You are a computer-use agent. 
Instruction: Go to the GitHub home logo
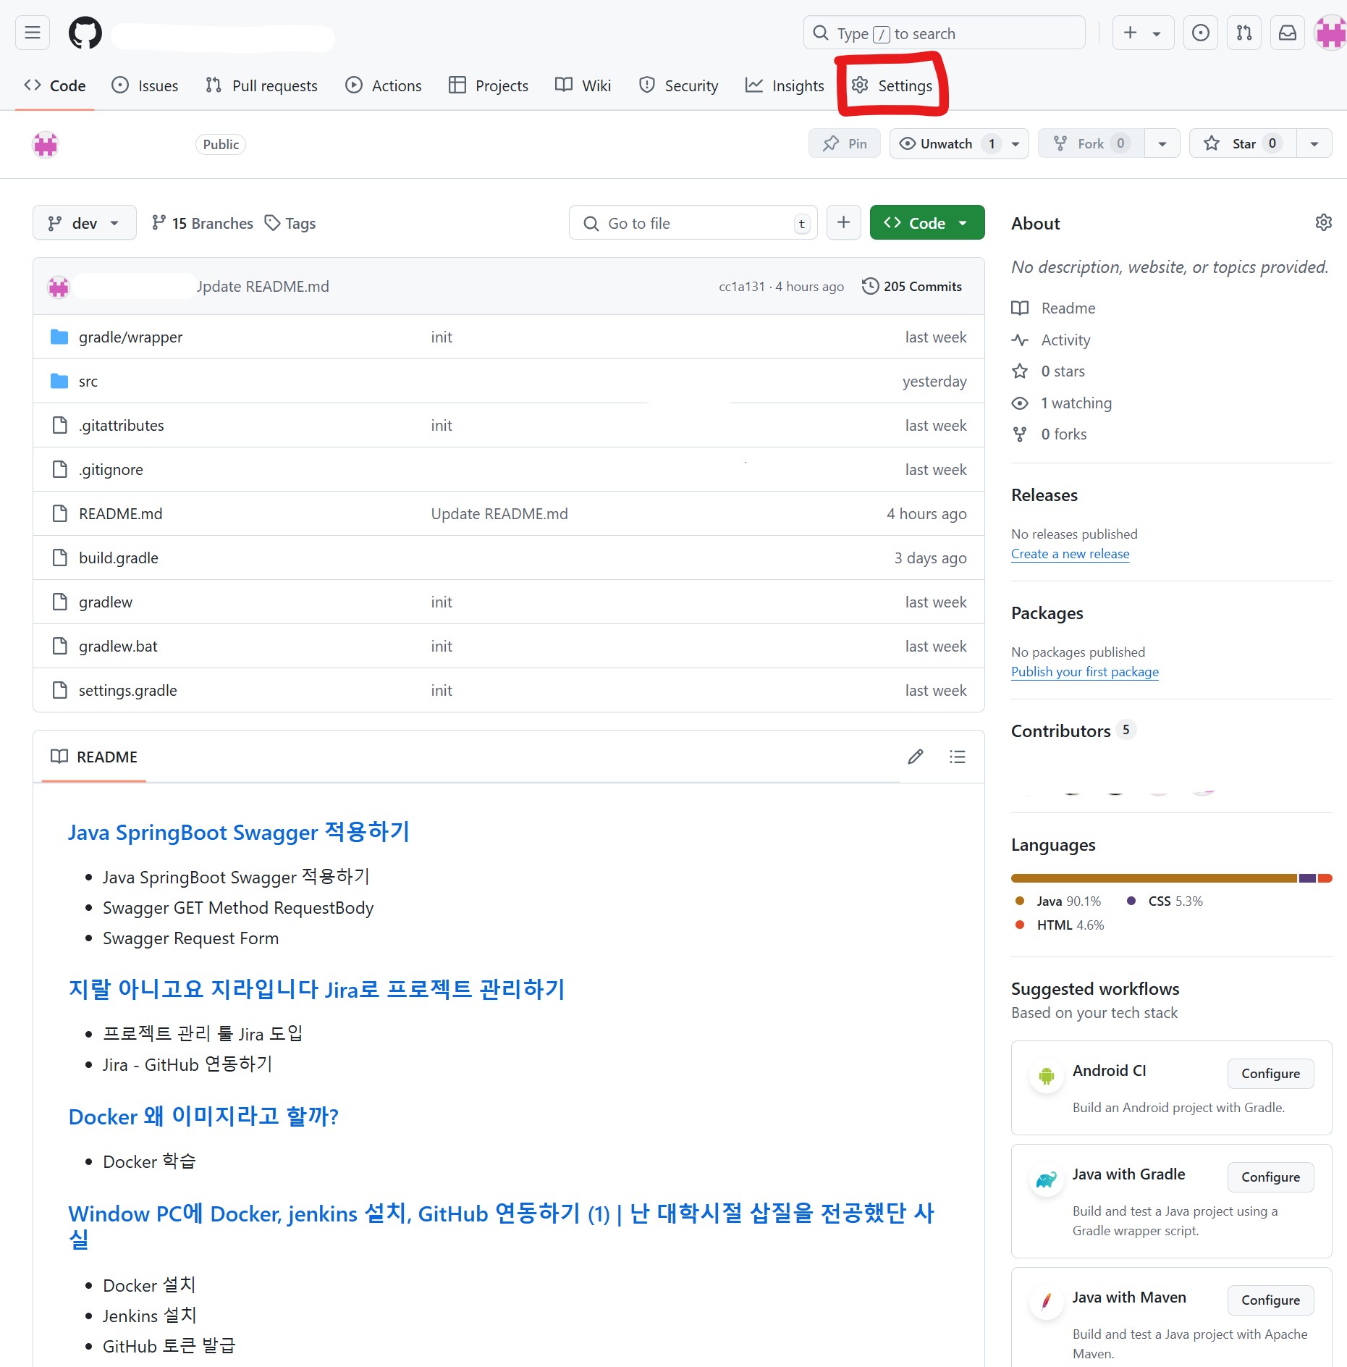point(85,33)
